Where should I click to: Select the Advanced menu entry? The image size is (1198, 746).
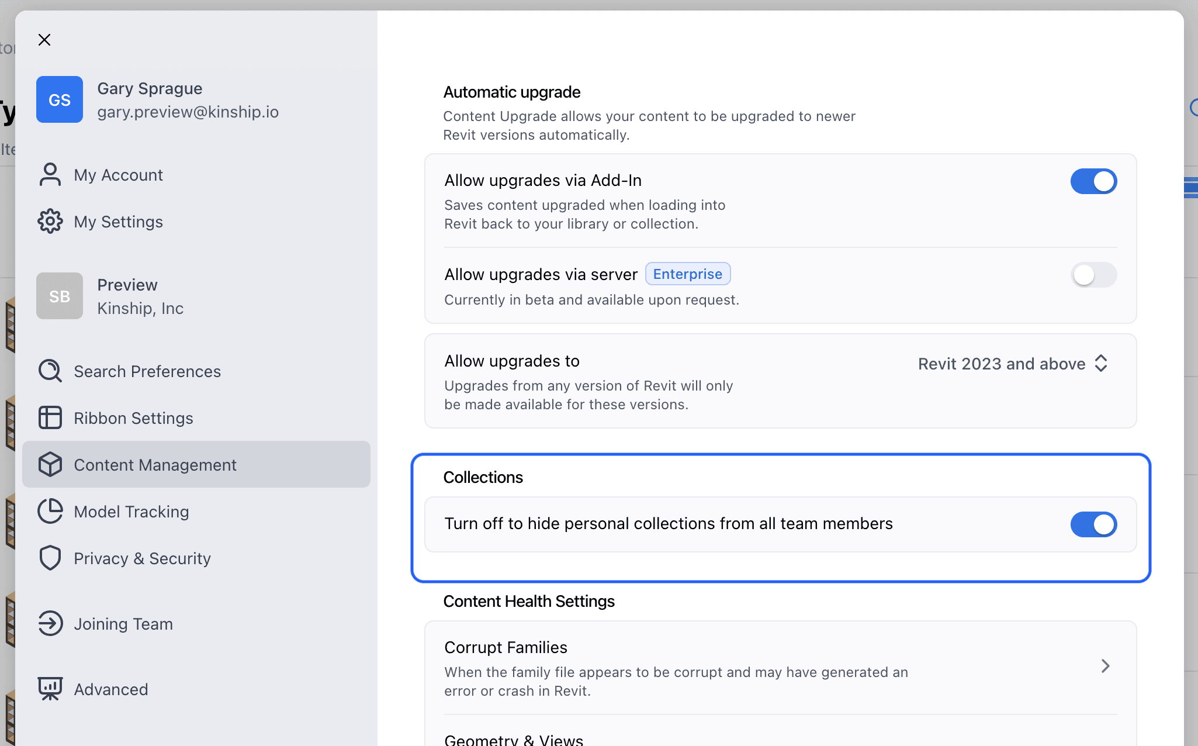point(111,689)
